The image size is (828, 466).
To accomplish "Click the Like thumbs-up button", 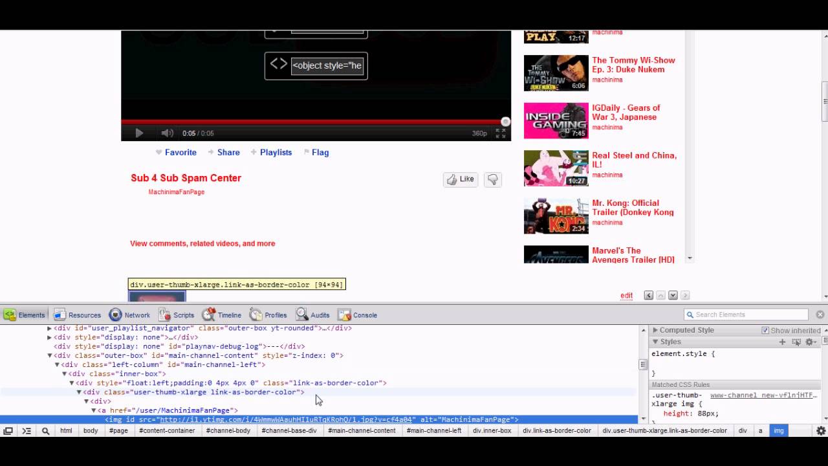I will tap(460, 179).
